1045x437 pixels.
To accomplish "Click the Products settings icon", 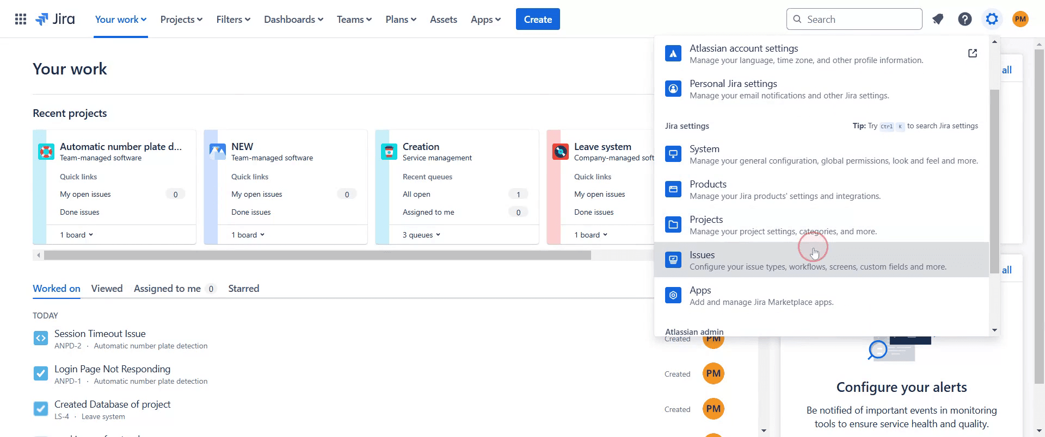I will point(673,189).
